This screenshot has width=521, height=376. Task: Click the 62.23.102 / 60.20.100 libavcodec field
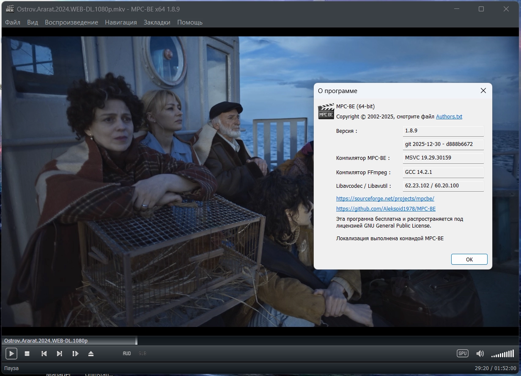click(x=443, y=186)
